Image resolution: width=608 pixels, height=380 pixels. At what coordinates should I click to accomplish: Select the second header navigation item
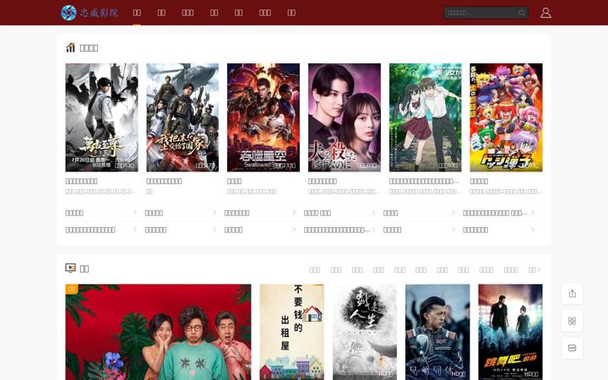click(x=161, y=13)
